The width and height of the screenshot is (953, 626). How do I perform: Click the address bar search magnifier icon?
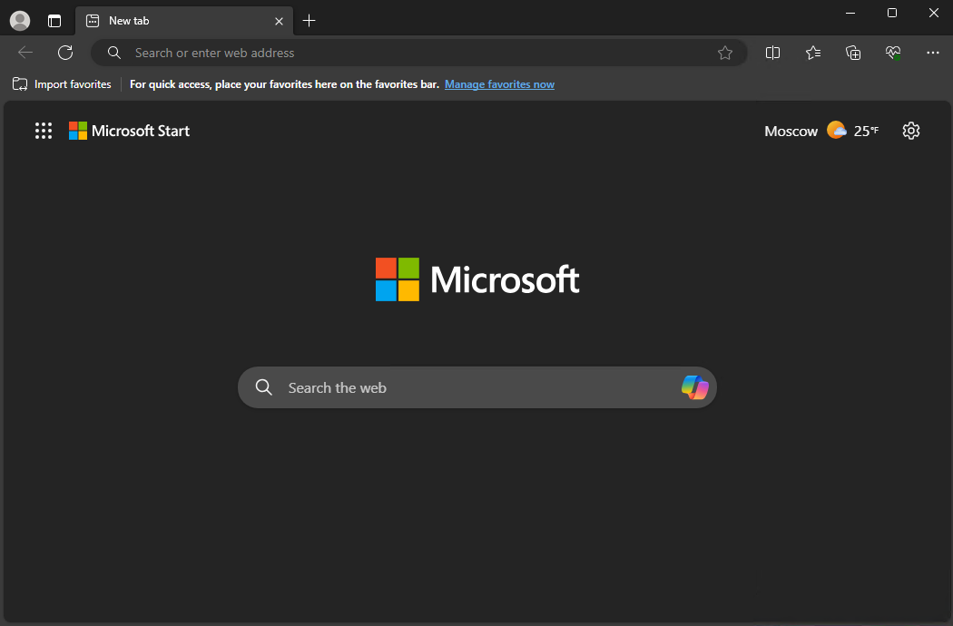click(x=114, y=53)
